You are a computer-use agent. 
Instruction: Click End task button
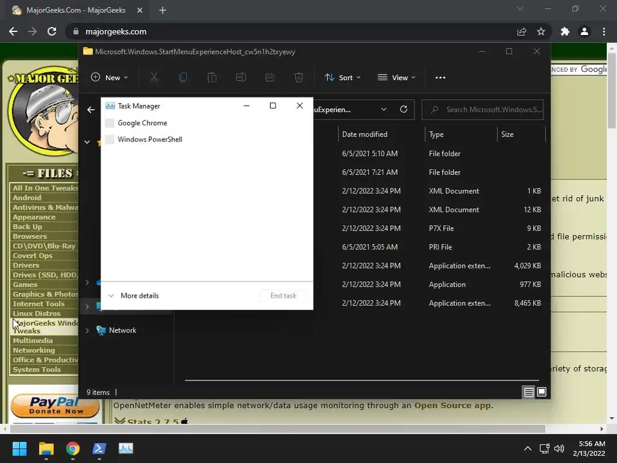283,295
